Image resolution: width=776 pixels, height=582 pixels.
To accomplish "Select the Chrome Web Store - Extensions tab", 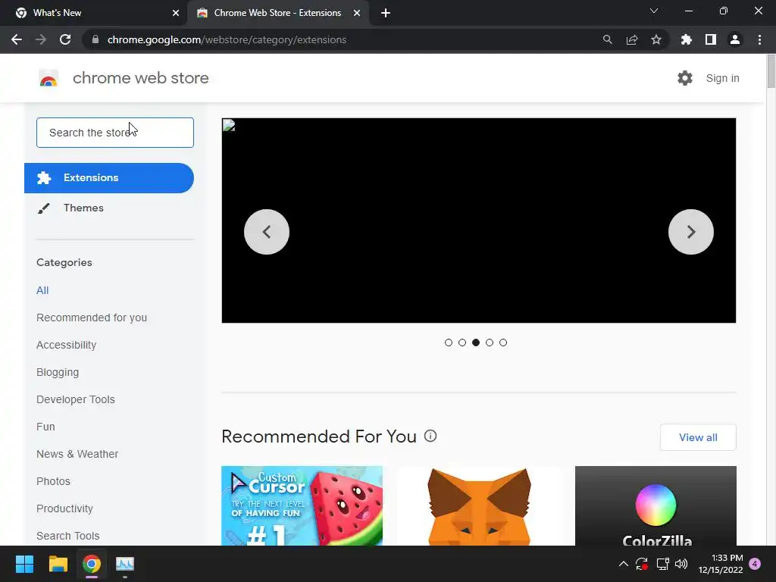I will 277,13.
